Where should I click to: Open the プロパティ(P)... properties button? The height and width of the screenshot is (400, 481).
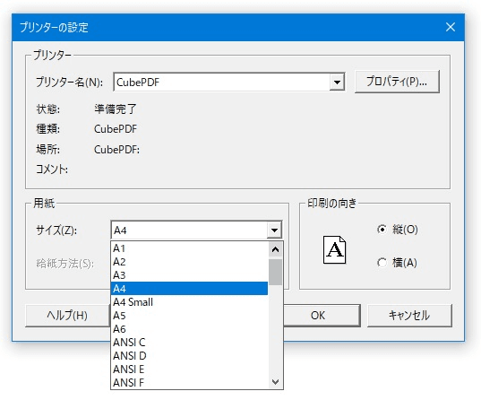click(397, 82)
